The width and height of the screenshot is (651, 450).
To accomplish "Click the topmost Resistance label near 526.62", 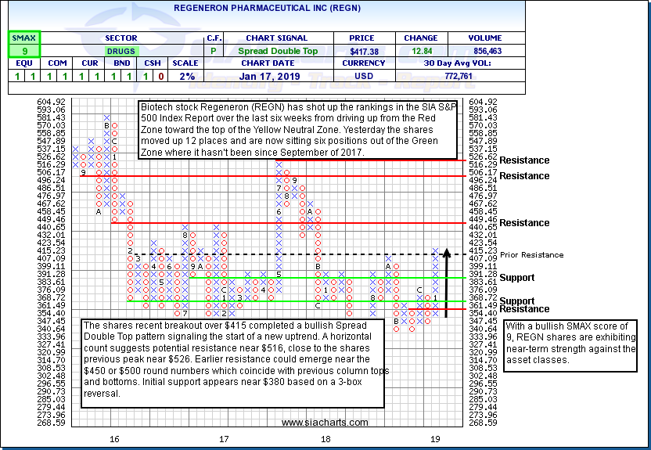I will coord(523,160).
